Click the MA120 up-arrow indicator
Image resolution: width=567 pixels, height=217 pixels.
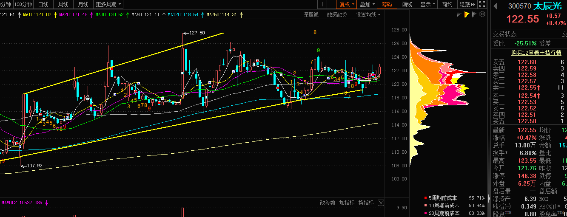point(202,14)
